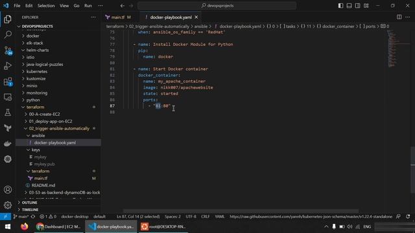
Task: Open the View menu
Action: (64, 6)
